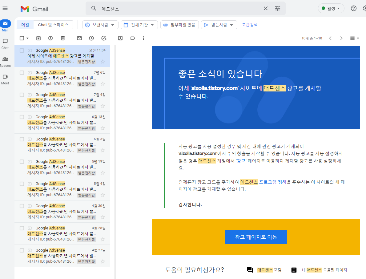The width and height of the screenshot is (366, 279).
Task: Open the 받는사람 filter dropdown
Action: click(219, 25)
